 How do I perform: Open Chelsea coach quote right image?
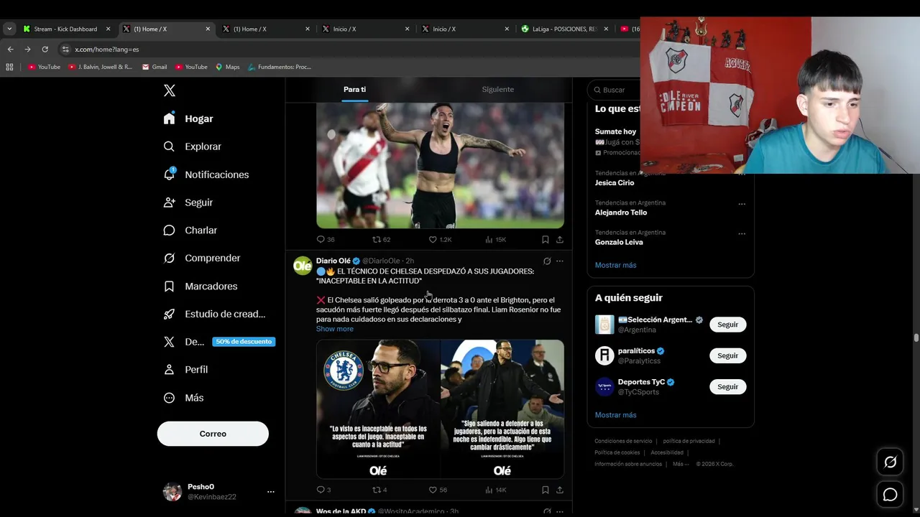coord(502,409)
